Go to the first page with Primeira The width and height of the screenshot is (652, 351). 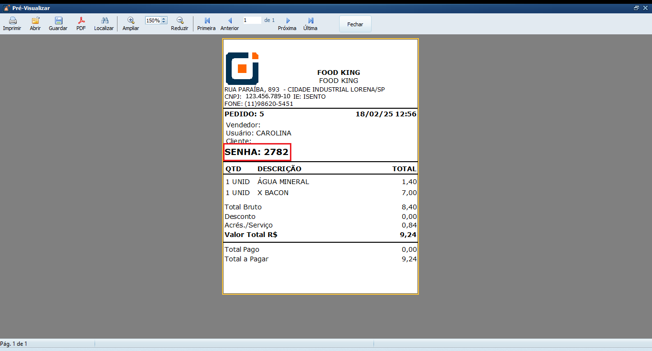(x=207, y=21)
